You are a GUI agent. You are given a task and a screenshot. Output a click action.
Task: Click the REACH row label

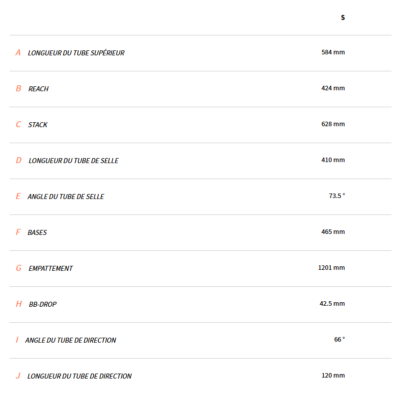pyautogui.click(x=38, y=89)
